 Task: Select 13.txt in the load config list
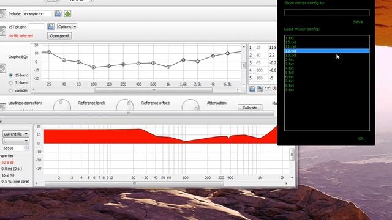pos(326,55)
